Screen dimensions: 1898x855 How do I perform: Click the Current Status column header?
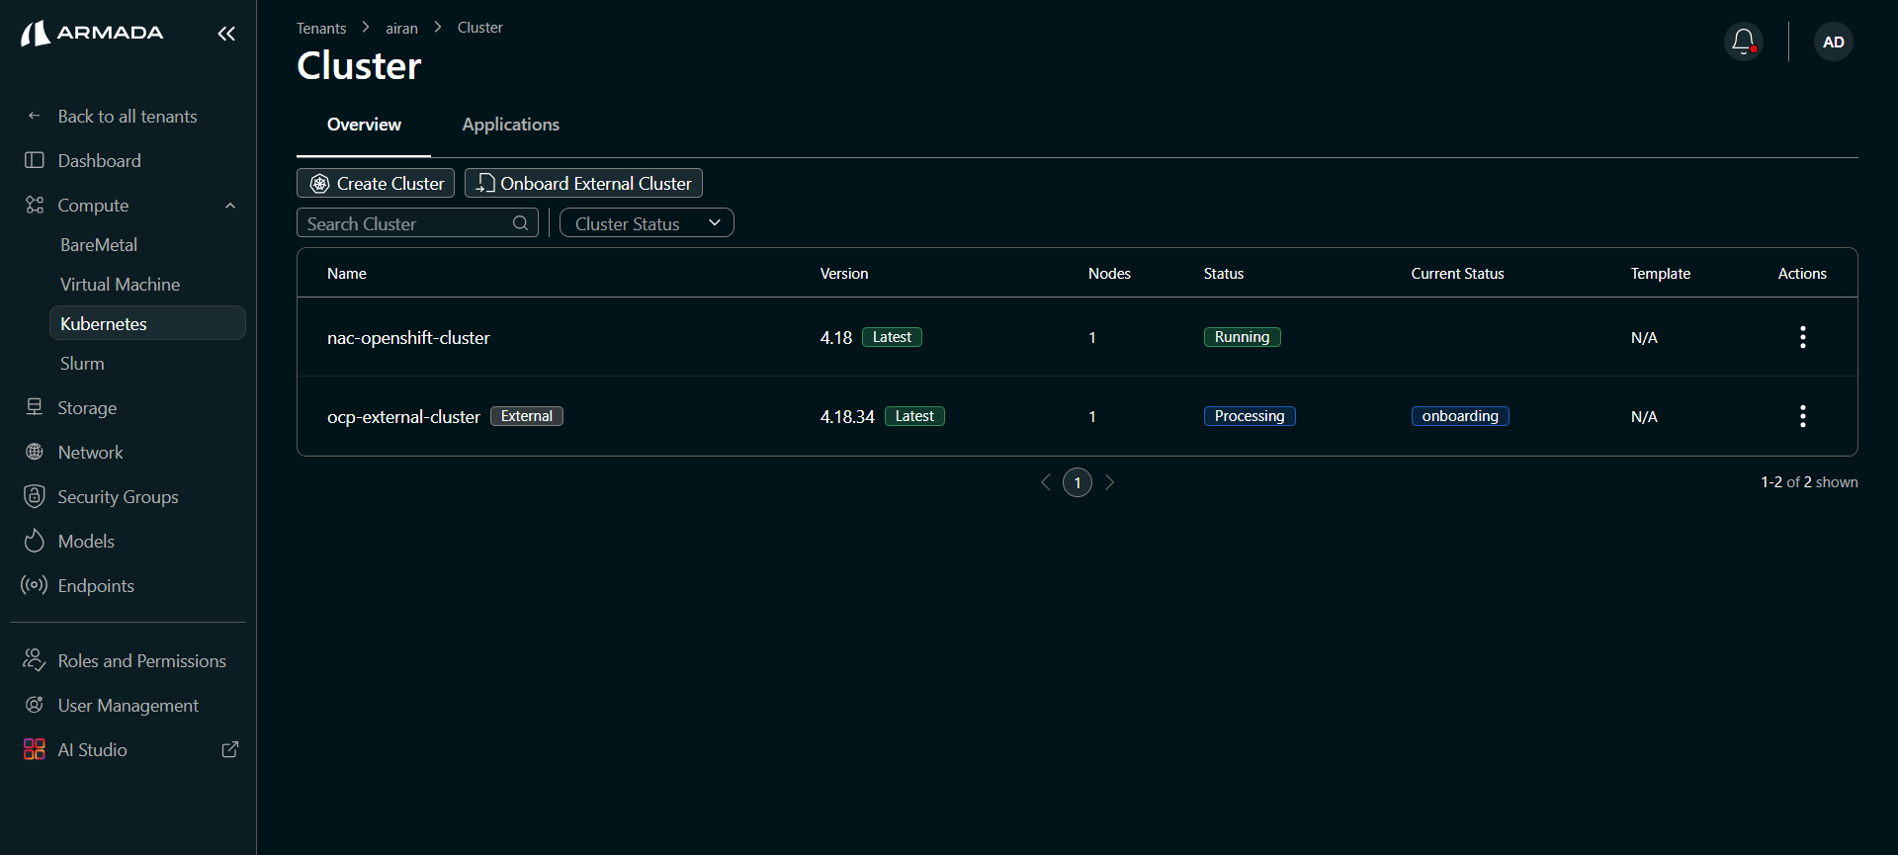tap(1457, 274)
